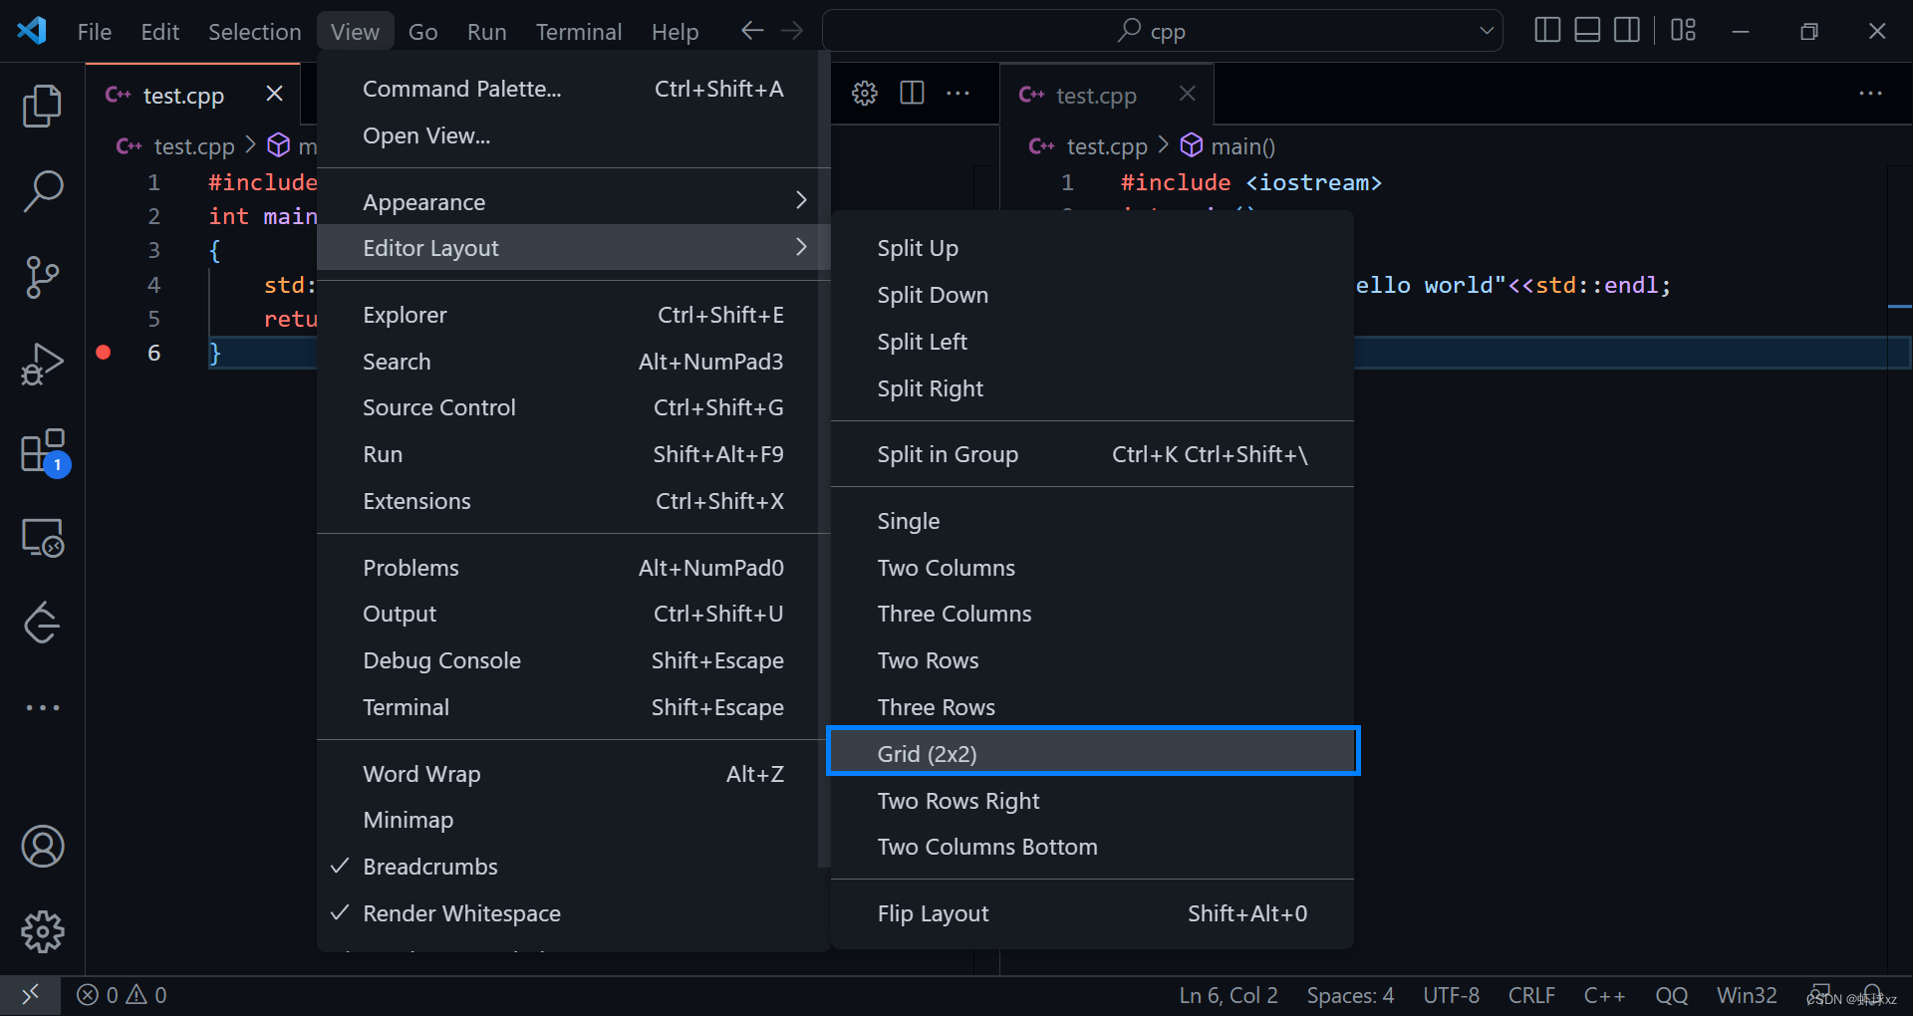1913x1016 pixels.
Task: Toggle the Panel layout icon
Action: tap(1587, 31)
